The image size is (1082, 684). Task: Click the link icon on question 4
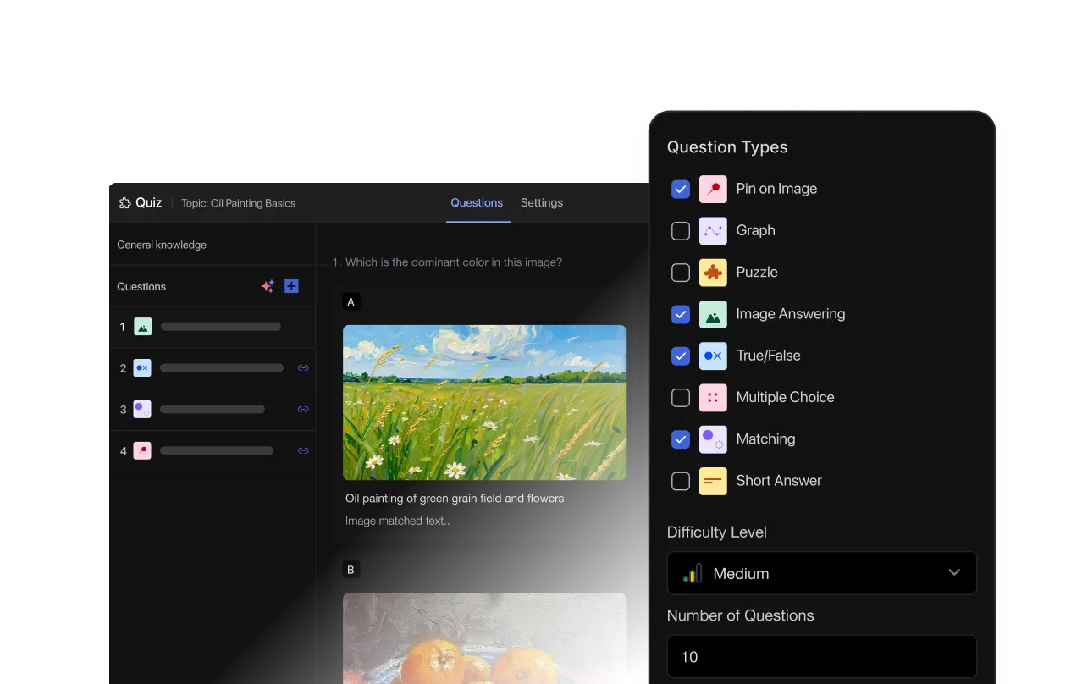[x=303, y=450]
